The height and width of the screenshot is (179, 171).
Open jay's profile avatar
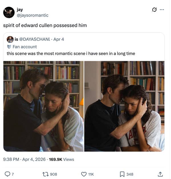click(9, 13)
